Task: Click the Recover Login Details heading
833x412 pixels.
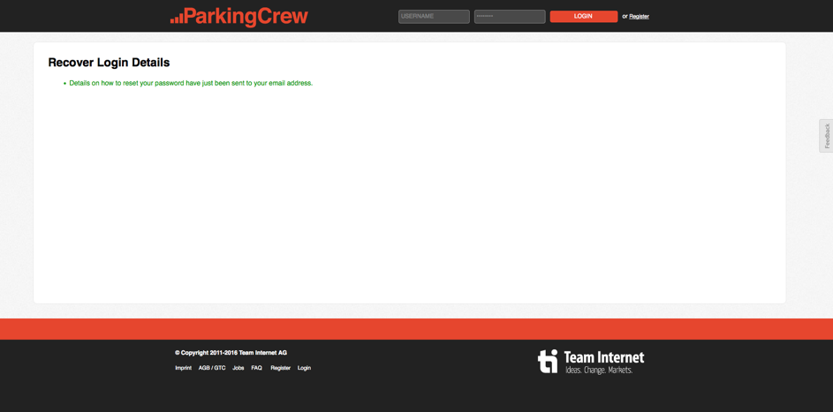Action: pos(109,63)
